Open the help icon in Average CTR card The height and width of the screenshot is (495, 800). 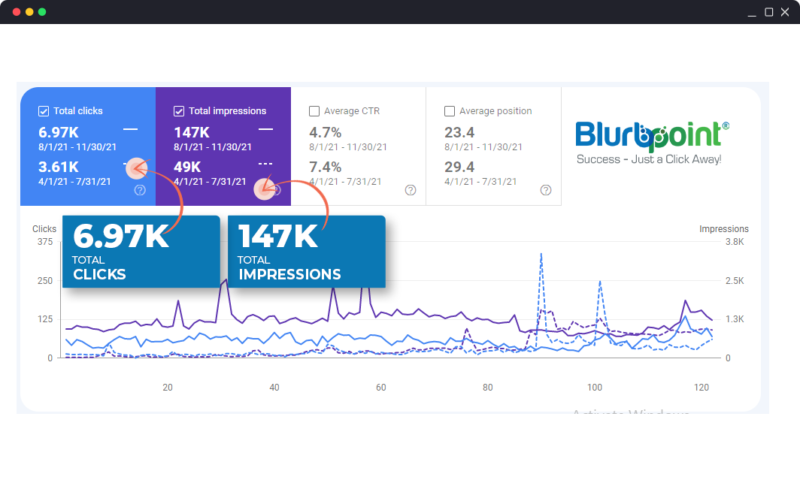[x=411, y=190]
